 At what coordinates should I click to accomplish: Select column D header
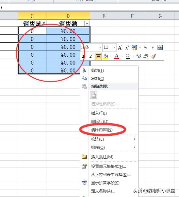click(x=68, y=16)
